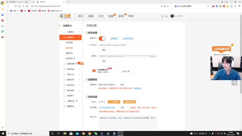Go to 首页 in top navigation
Viewport: 242px width, 136px height.
tap(80, 16)
